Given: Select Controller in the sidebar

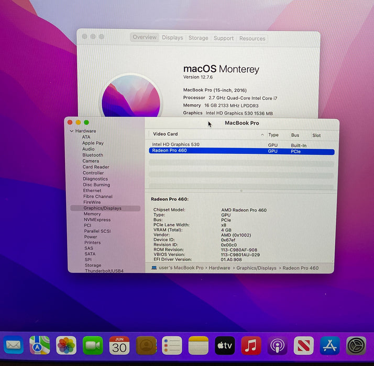Looking at the screenshot, I should coord(93,173).
